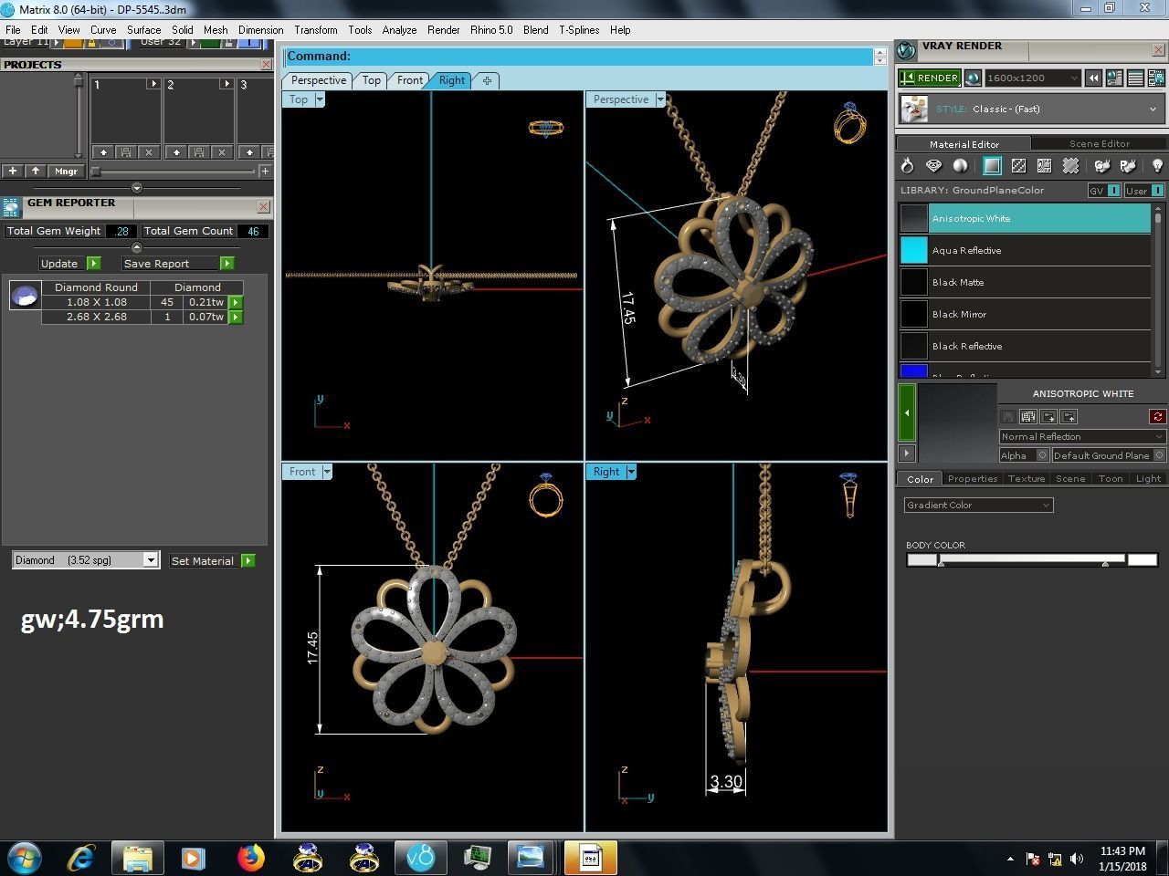This screenshot has height=876, width=1169.
Task: Click the Mngr button
Action: click(x=66, y=171)
